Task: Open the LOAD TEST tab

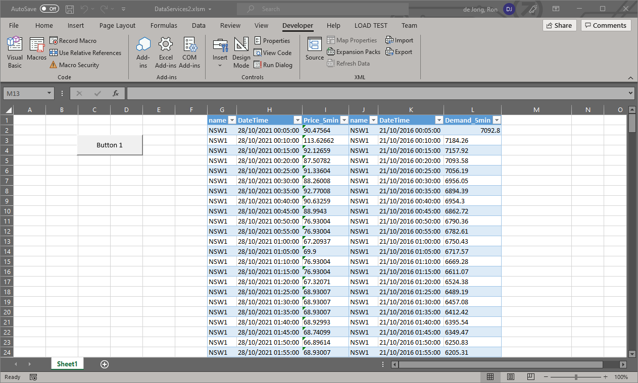Action: pos(371,26)
